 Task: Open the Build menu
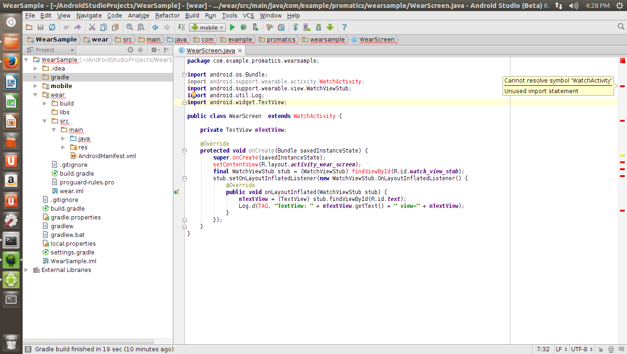click(192, 15)
